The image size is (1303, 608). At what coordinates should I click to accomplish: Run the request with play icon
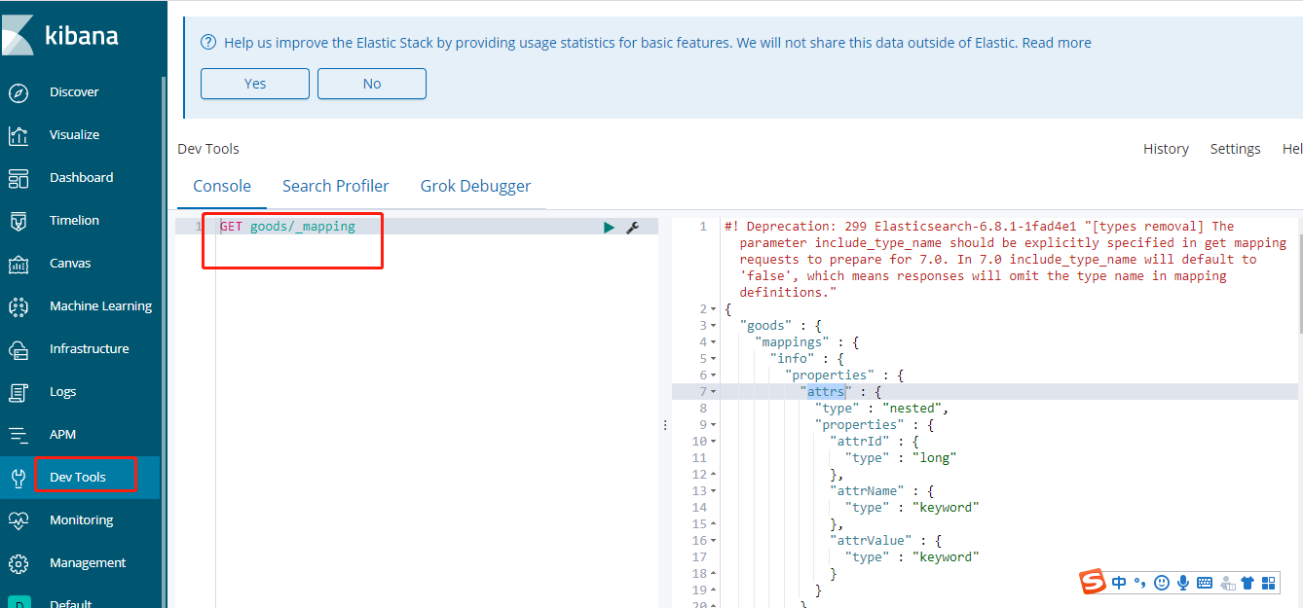609,227
